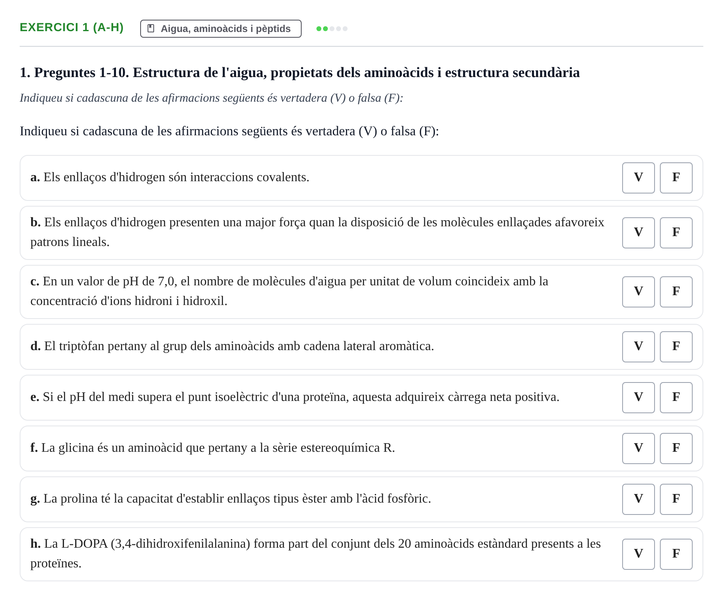
Task: Select V for statement b on hydrogen bond strength
Action: point(638,233)
